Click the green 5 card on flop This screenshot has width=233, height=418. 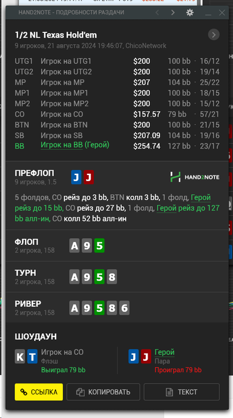pyautogui.click(x=99, y=245)
